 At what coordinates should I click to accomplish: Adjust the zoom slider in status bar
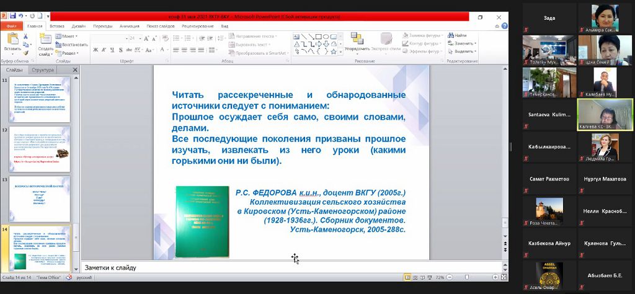(468, 277)
